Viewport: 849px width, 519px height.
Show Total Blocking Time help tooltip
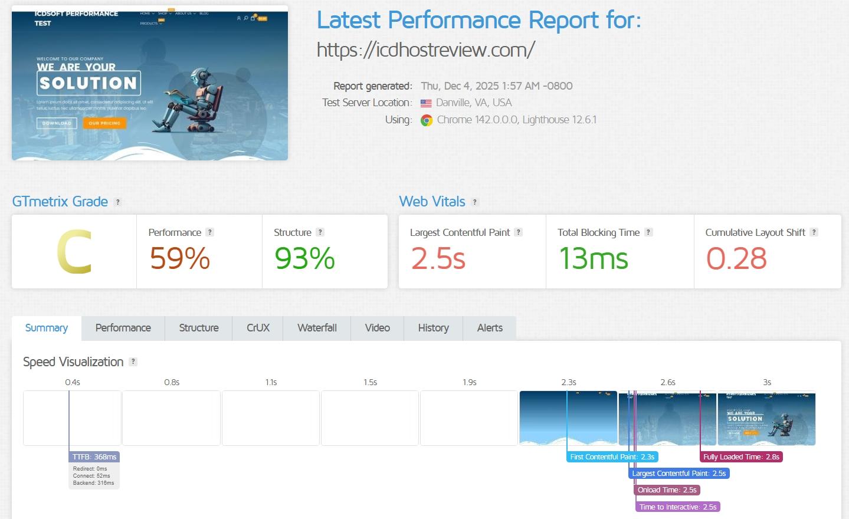648,232
